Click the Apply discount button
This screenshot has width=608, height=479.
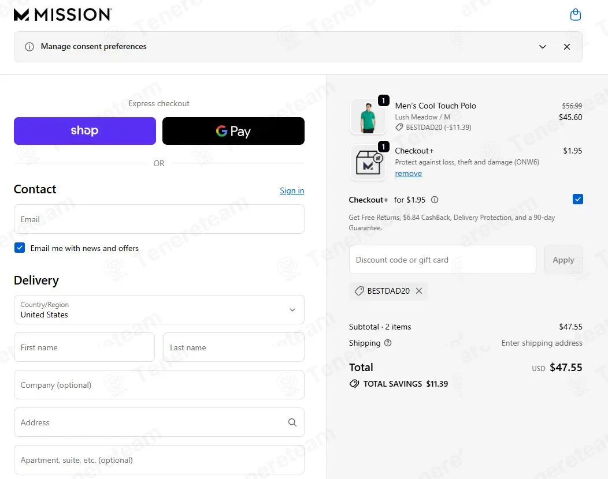tap(563, 260)
